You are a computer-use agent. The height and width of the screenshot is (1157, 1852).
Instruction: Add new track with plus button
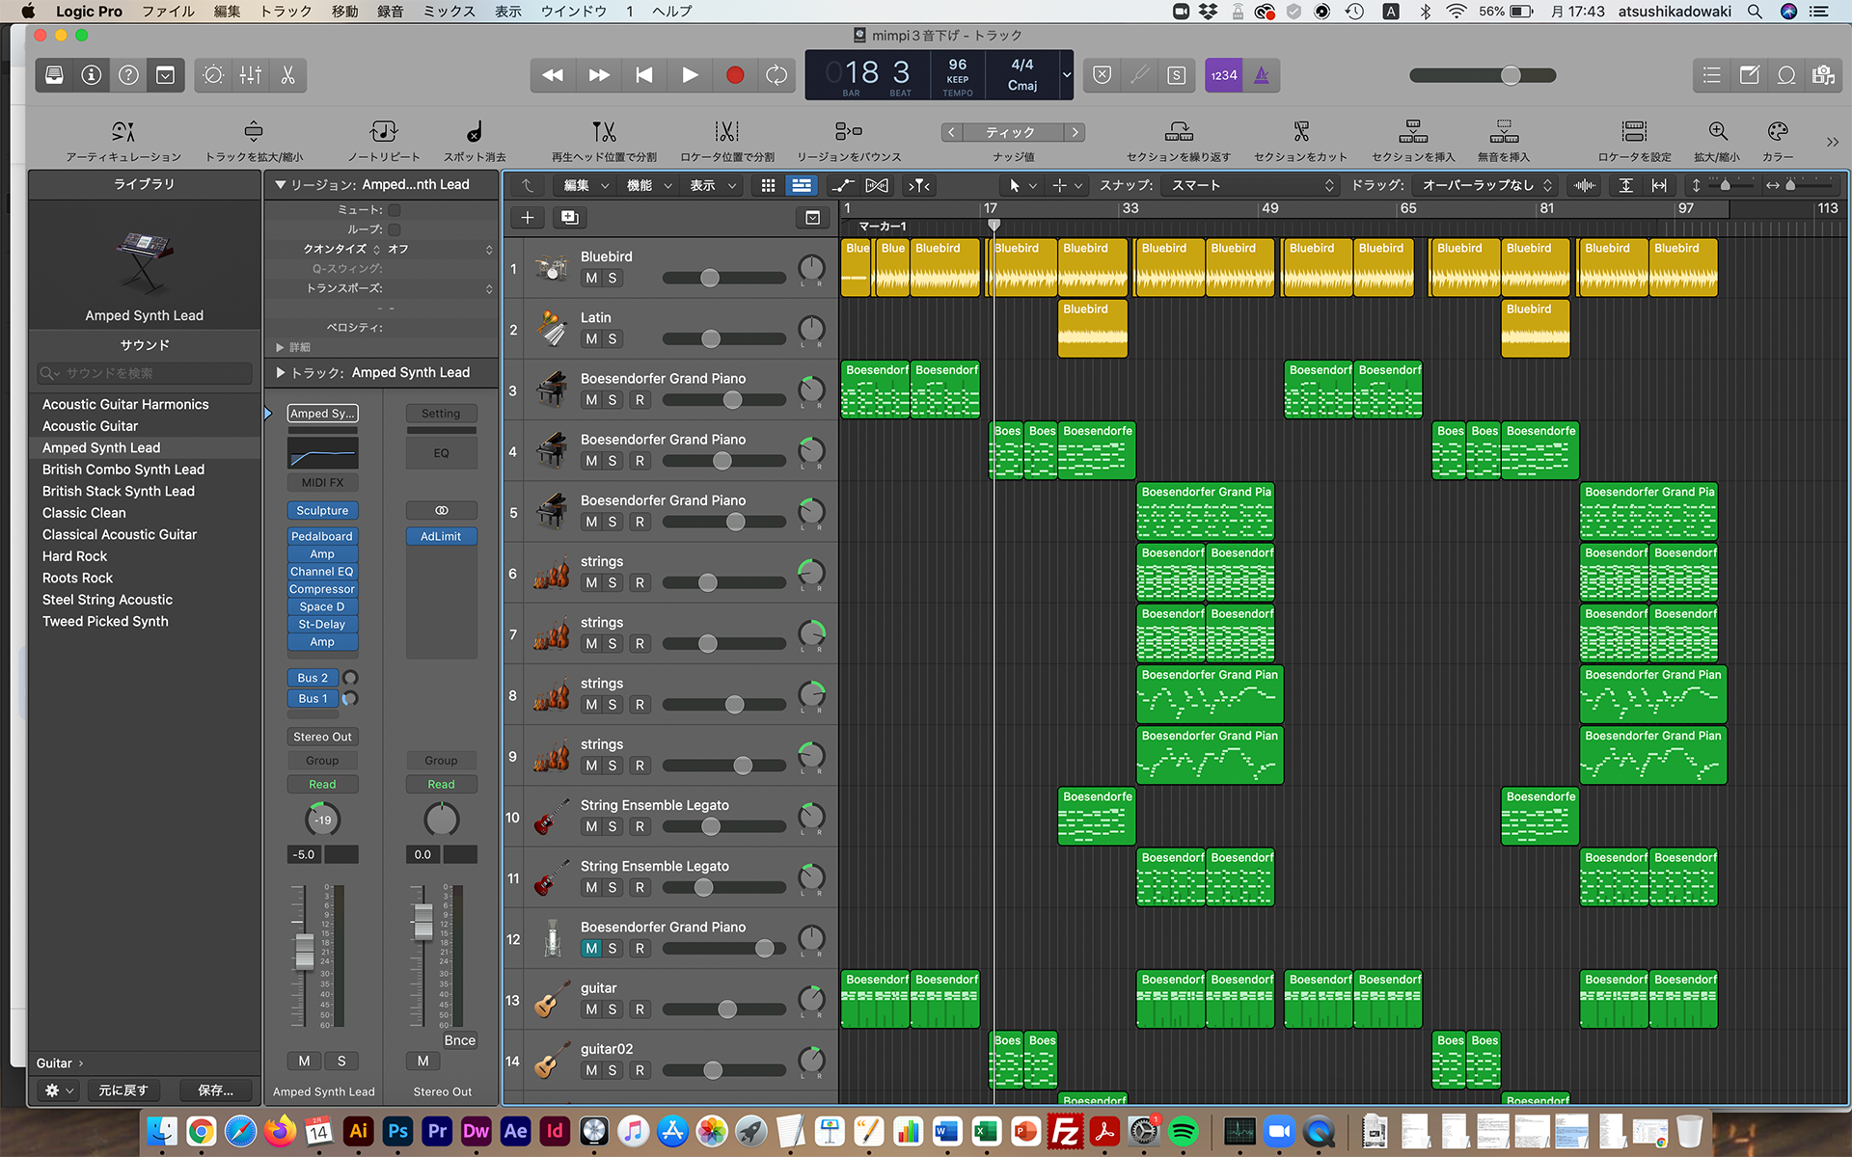528,218
